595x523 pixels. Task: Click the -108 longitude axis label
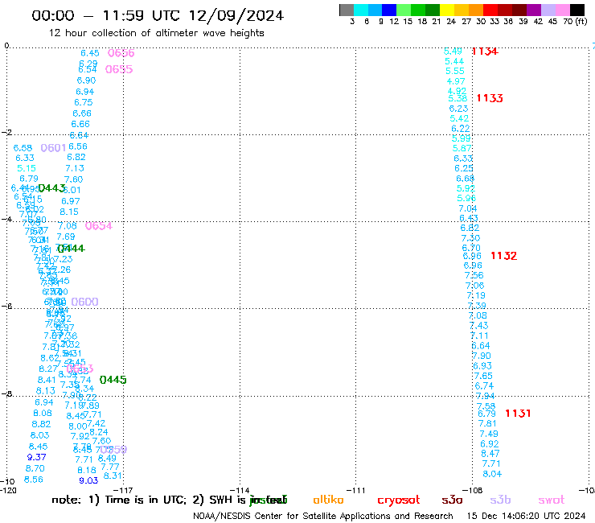point(473,490)
